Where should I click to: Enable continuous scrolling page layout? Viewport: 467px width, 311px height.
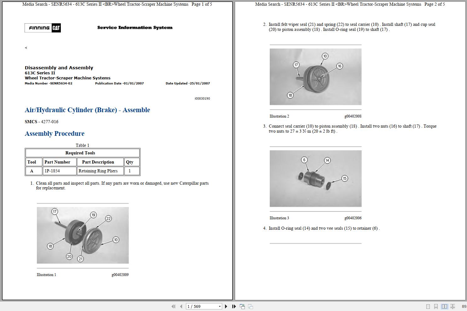pos(436,306)
